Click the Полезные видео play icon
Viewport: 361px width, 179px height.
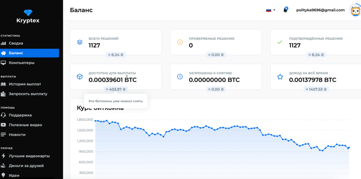[4, 125]
